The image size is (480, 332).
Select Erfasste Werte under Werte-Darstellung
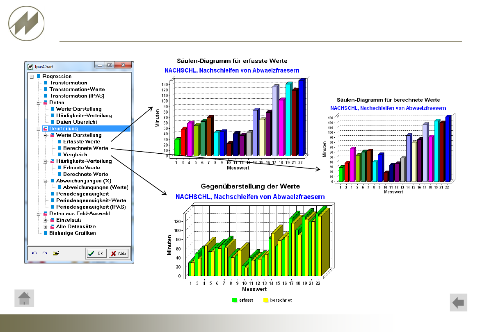tap(81, 141)
